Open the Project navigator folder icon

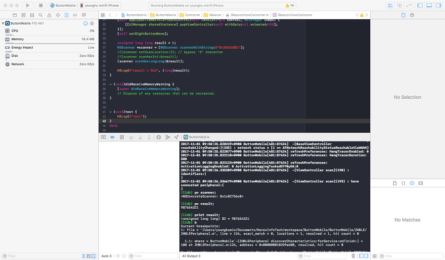(15, 15)
